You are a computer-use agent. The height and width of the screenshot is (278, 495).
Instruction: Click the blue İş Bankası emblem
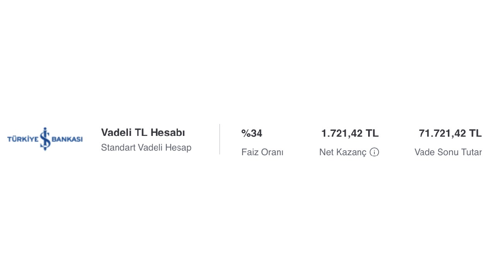pyautogui.click(x=45, y=139)
